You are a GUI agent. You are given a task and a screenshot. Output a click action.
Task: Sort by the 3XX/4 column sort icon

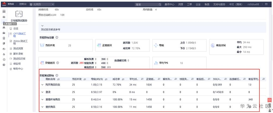tap(226, 79)
